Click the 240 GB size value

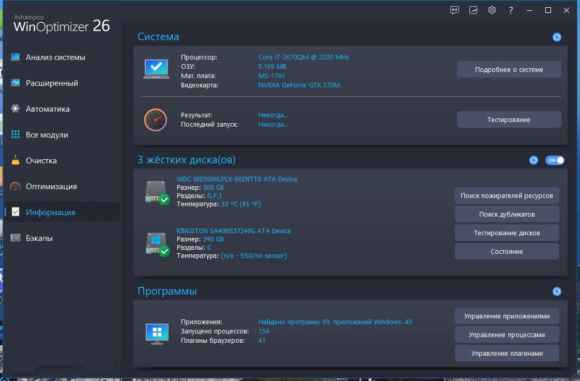coord(213,239)
